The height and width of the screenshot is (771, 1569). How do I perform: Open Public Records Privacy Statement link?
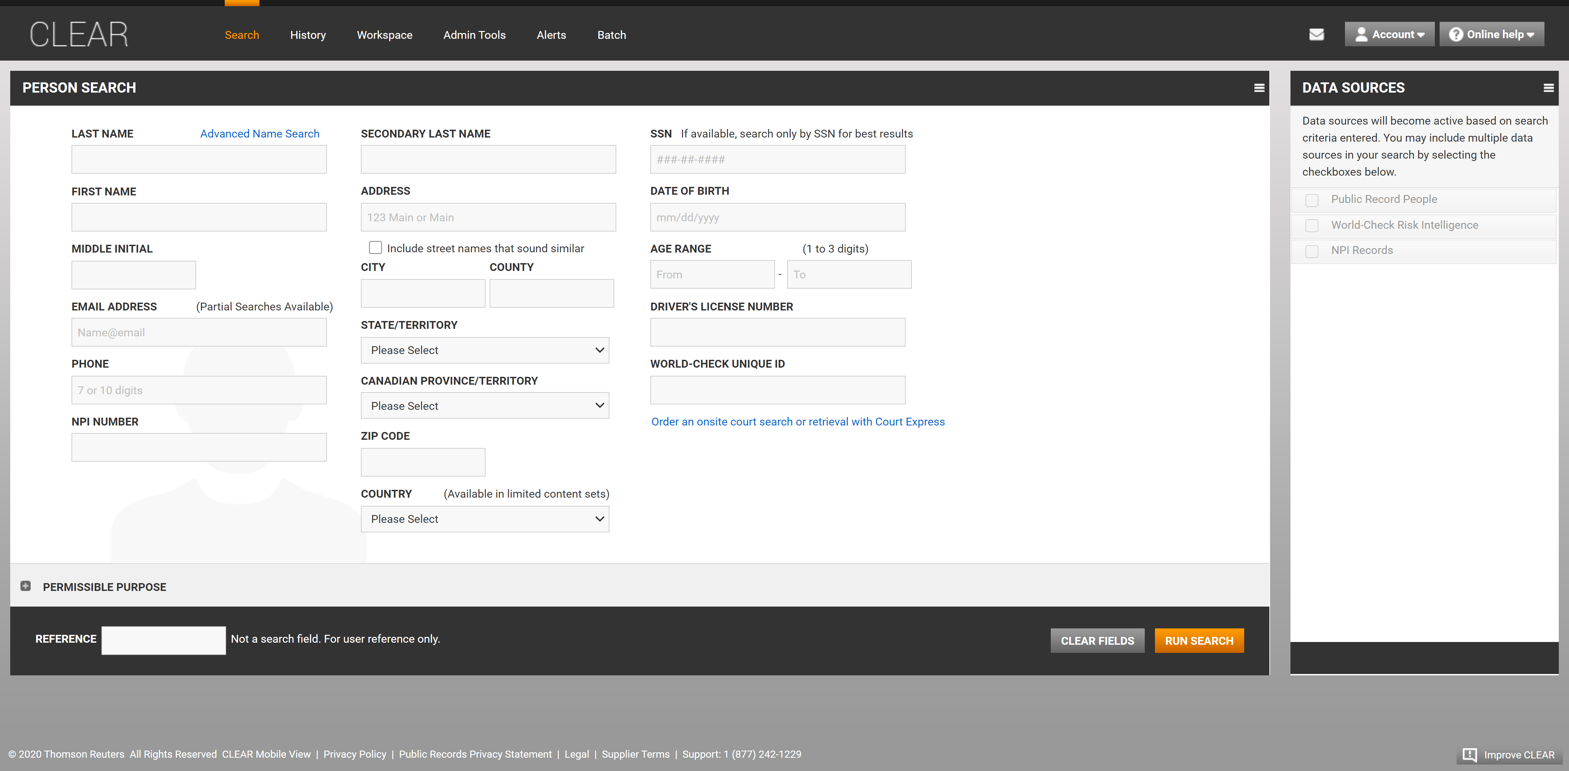click(475, 754)
